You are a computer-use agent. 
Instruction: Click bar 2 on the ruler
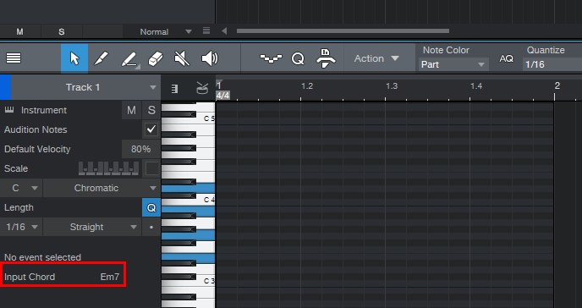click(x=557, y=85)
